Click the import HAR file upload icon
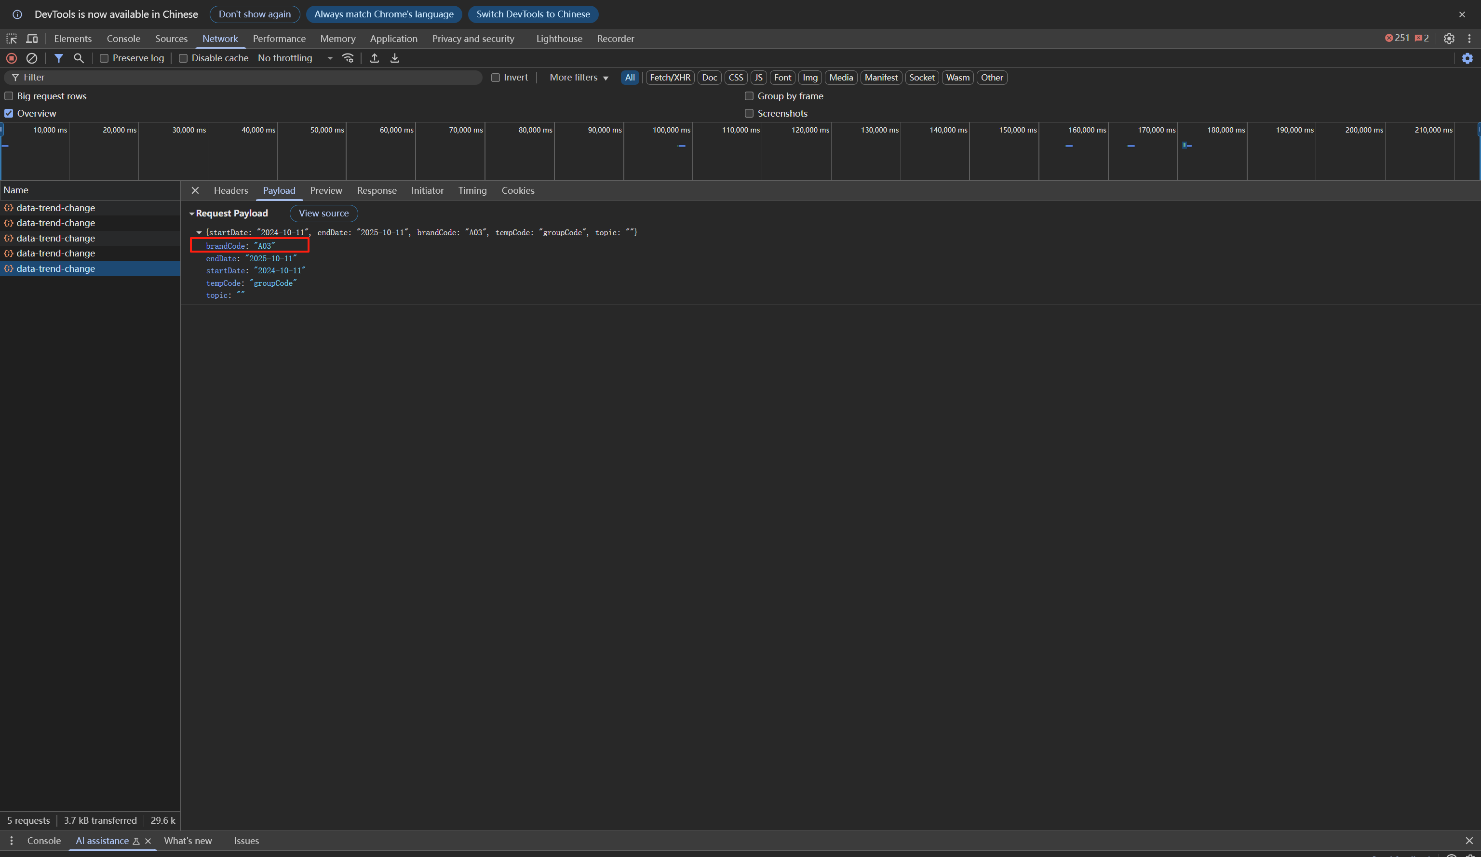Image resolution: width=1481 pixels, height=857 pixels. [x=375, y=58]
